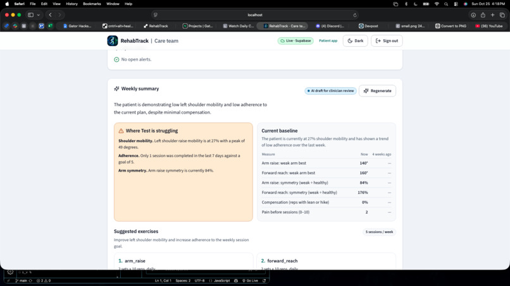Click Ln 1, Col 1 in status bar
Image resolution: width=510 pixels, height=286 pixels.
coord(163,280)
